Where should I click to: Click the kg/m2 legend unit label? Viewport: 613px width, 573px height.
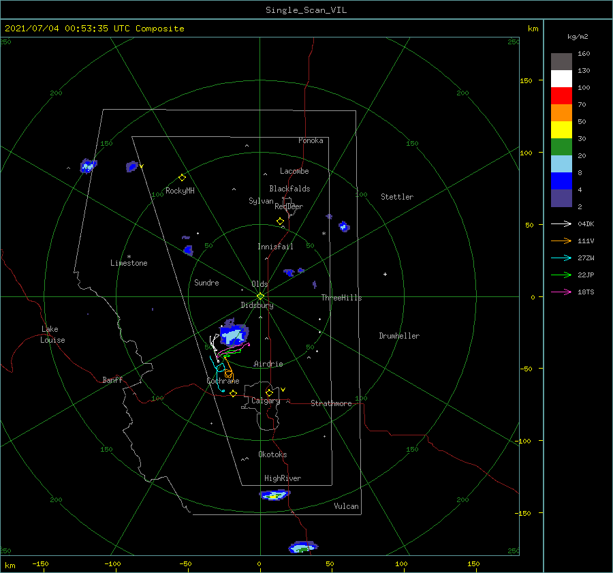pyautogui.click(x=578, y=36)
